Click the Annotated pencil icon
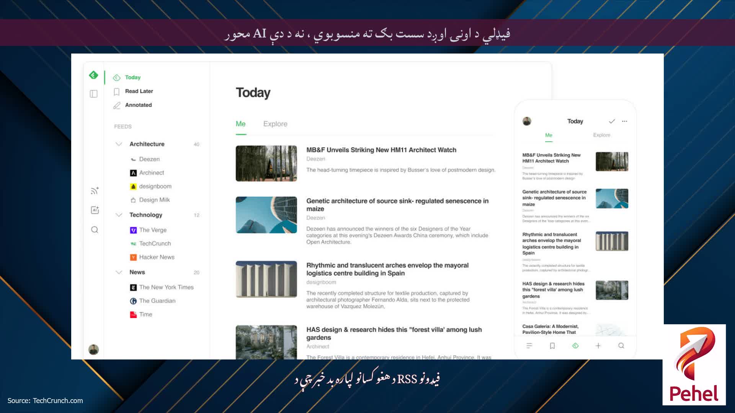735x413 pixels. (117, 105)
